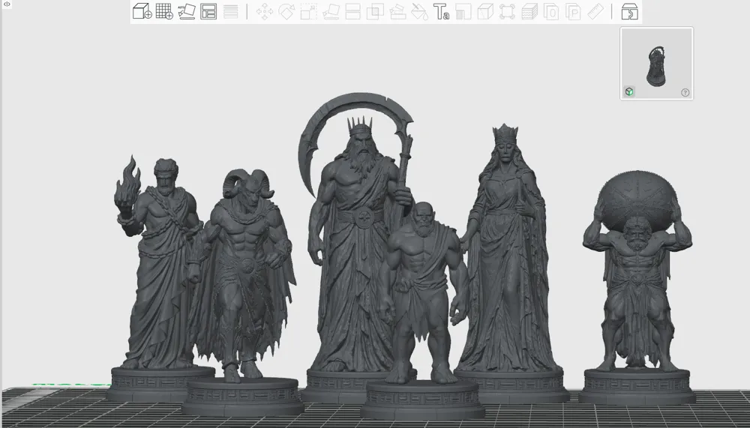Open the Mesh boolean tool
This screenshot has width=750, height=428.
375,11
